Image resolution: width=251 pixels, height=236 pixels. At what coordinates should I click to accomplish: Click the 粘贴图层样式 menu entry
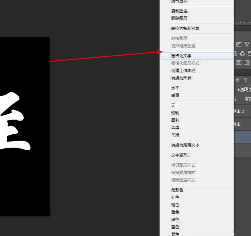click(183, 173)
